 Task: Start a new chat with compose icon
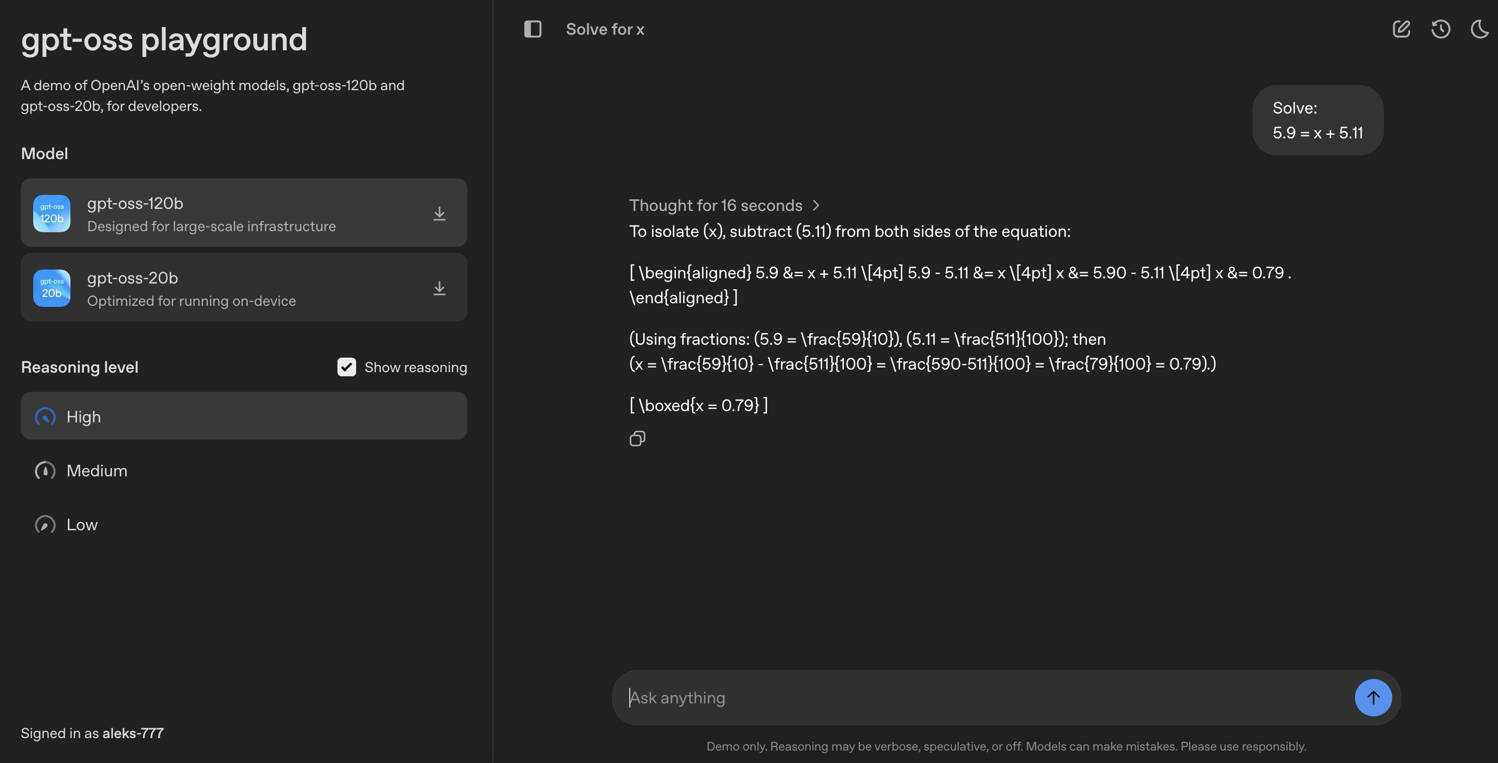pyautogui.click(x=1401, y=29)
